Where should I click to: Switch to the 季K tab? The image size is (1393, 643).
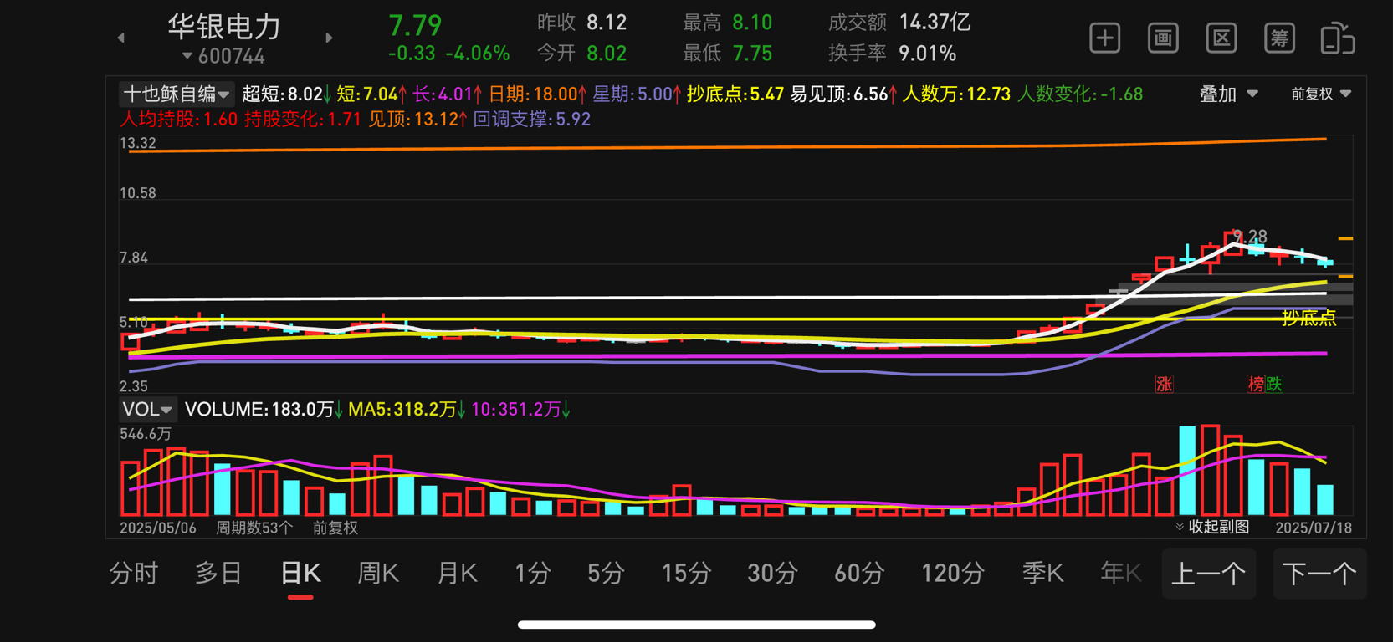pyautogui.click(x=1042, y=574)
